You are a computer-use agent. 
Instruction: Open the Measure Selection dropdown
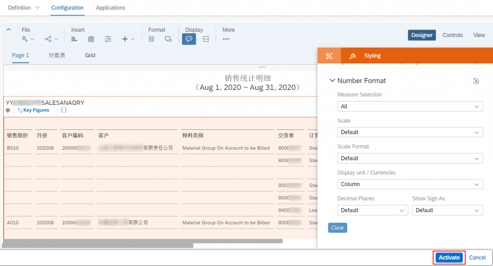pyautogui.click(x=410, y=106)
